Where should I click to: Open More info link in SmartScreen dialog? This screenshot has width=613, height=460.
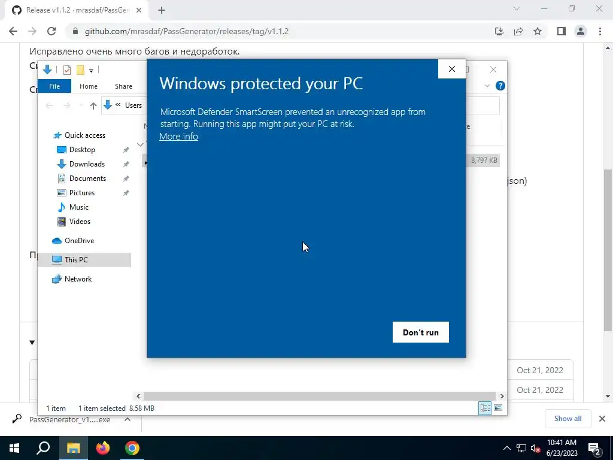point(178,137)
